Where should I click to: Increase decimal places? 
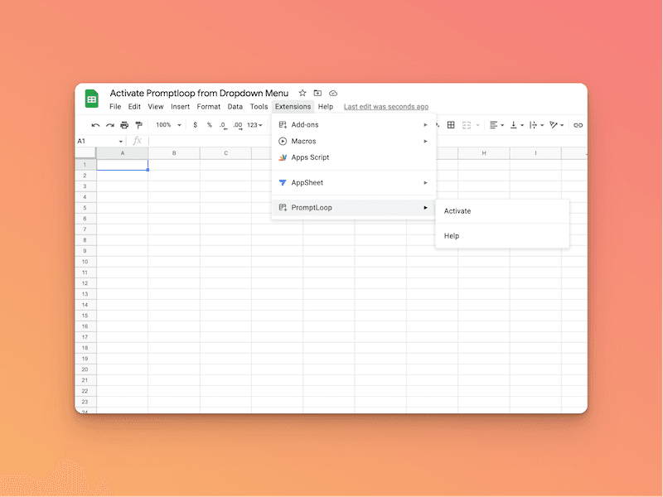[238, 126]
